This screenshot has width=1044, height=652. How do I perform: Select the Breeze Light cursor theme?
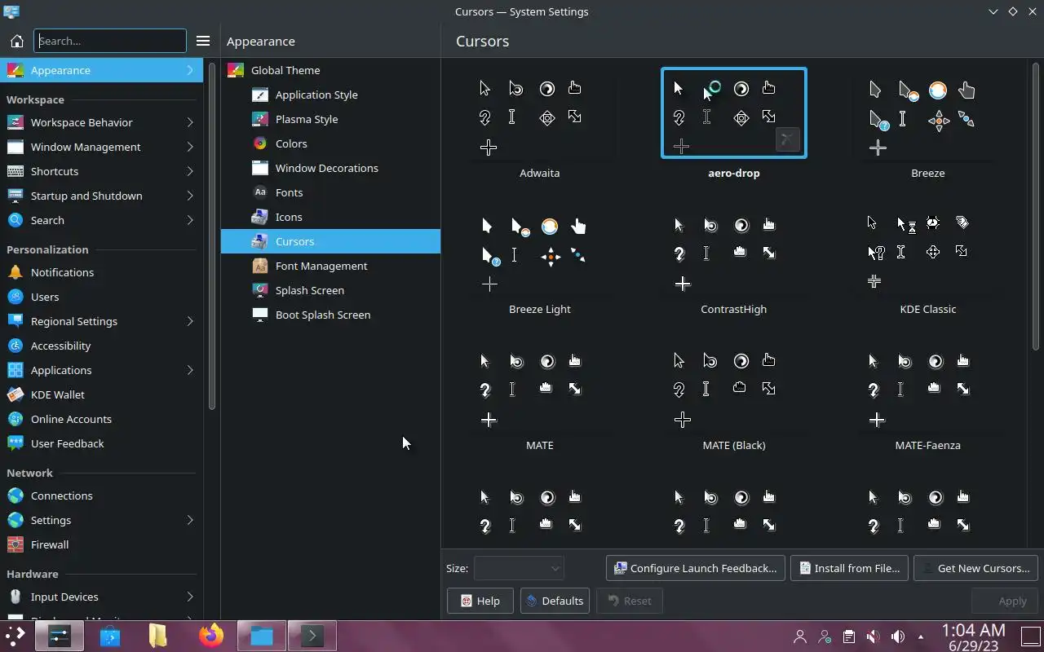tap(539, 261)
